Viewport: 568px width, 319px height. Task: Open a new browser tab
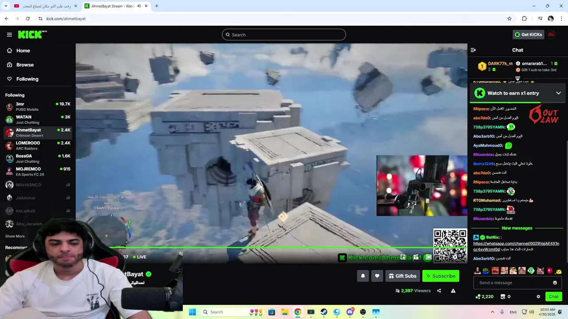[x=157, y=6]
